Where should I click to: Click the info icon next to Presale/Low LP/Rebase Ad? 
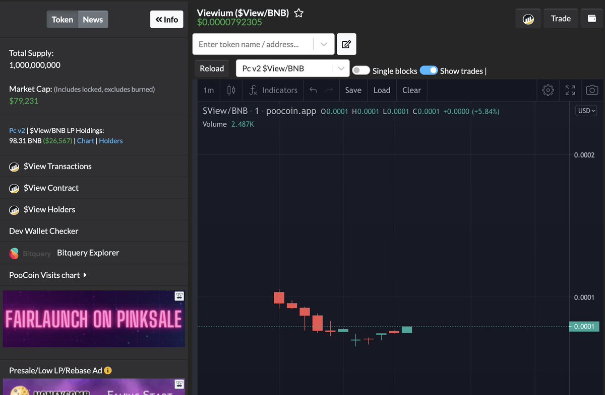(107, 370)
